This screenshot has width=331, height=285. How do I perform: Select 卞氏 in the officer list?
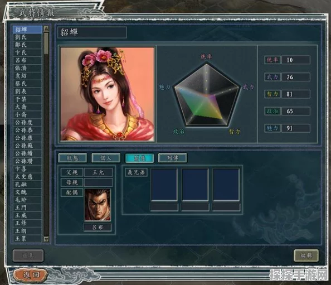pos(27,52)
